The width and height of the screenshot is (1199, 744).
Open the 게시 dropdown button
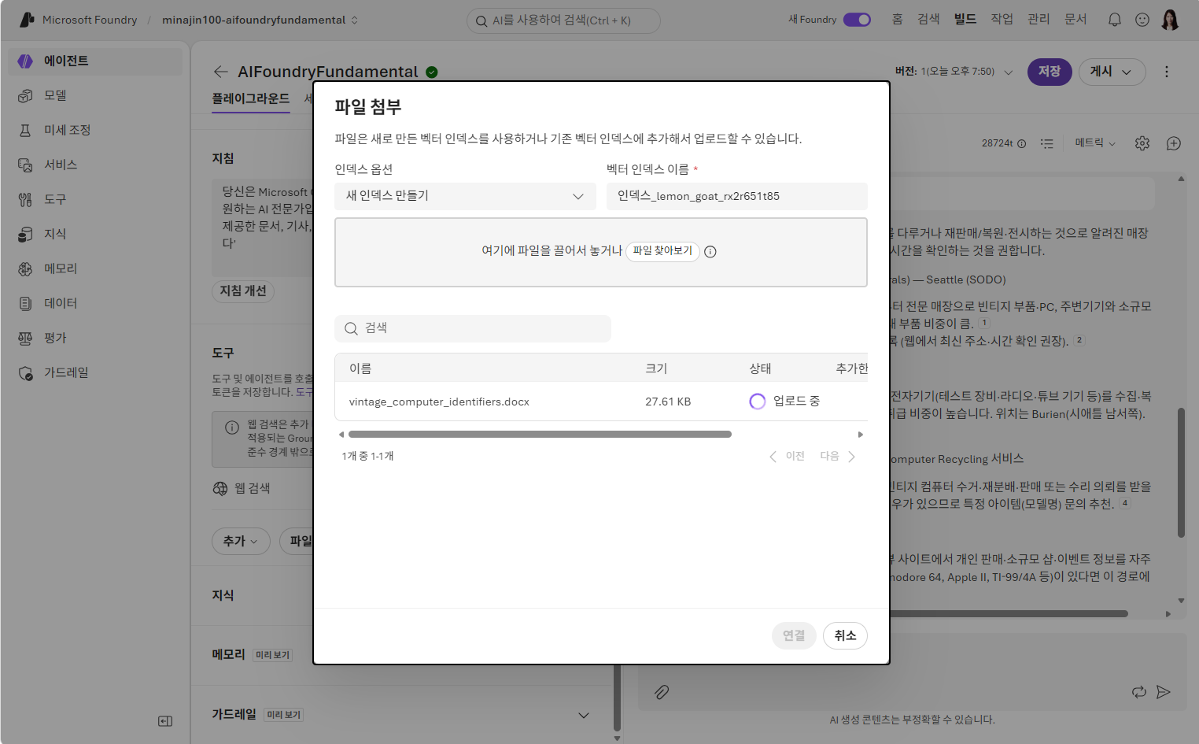[x=1112, y=72]
